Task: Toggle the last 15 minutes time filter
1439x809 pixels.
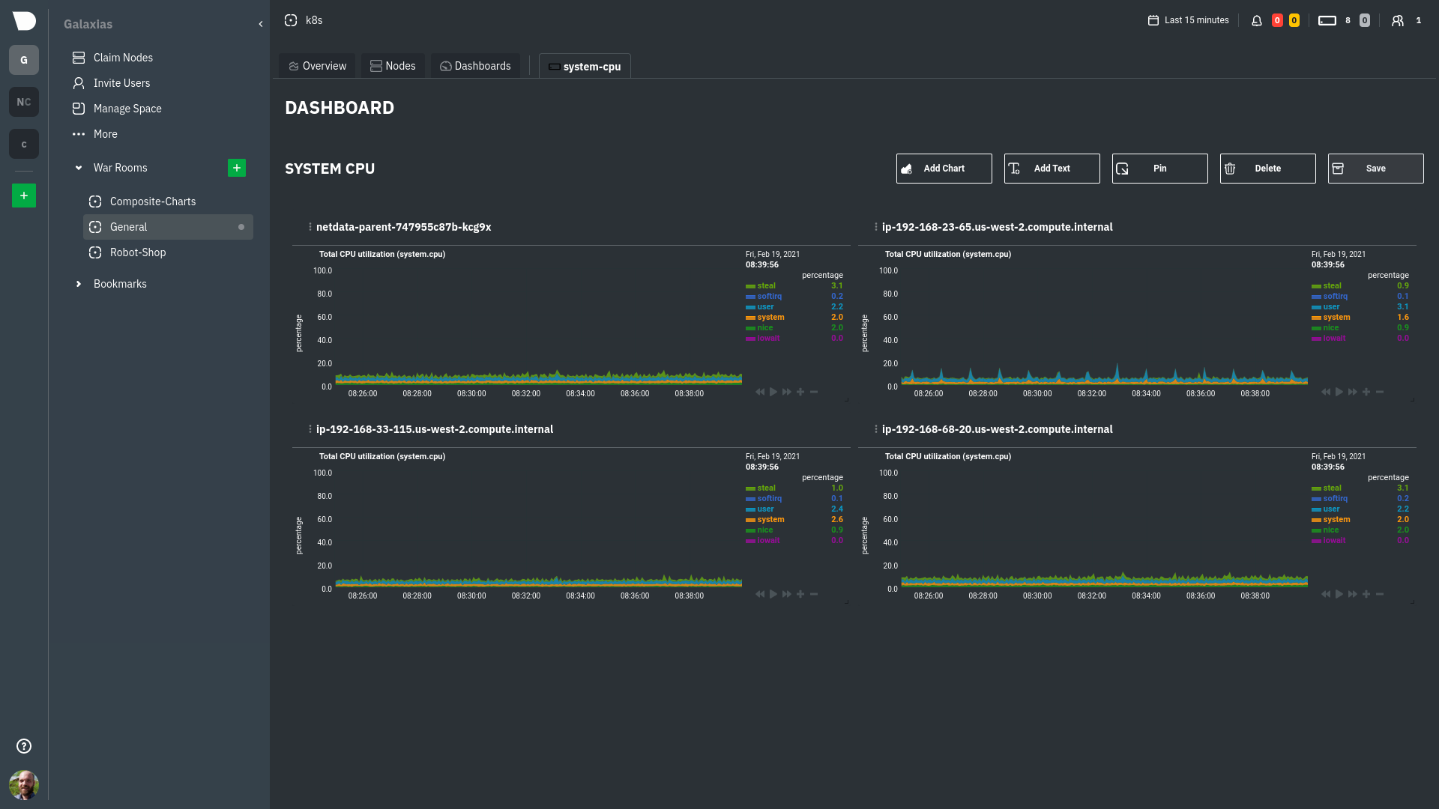Action: coord(1188,21)
